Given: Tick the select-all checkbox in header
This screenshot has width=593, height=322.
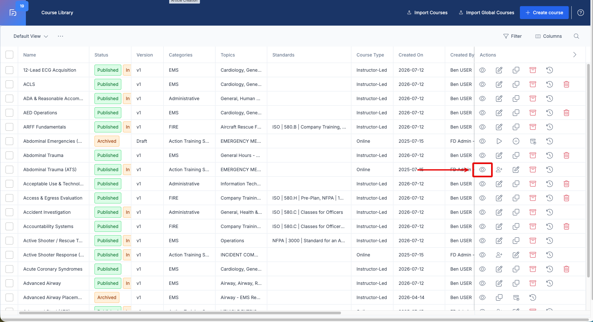Looking at the screenshot, I should tap(9, 55).
